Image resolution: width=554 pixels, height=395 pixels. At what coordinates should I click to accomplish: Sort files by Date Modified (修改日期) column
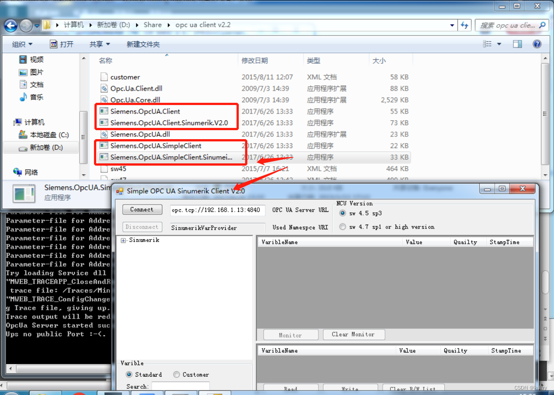255,61
